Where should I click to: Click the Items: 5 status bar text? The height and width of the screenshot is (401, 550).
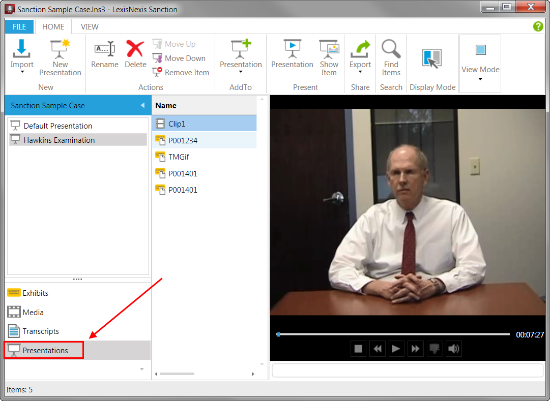pyautogui.click(x=19, y=389)
